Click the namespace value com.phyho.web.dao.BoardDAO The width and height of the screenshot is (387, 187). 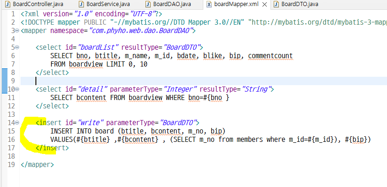tap(140, 31)
